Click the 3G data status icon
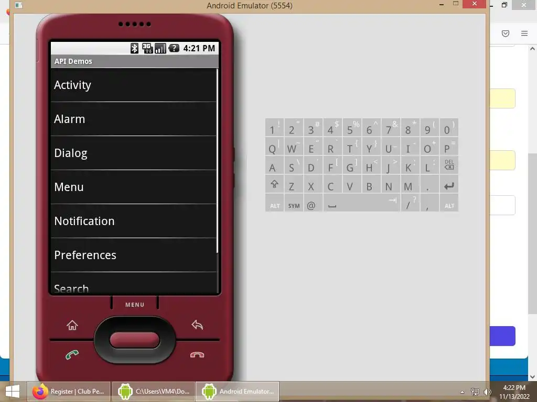This screenshot has height=402, width=537. 147,48
